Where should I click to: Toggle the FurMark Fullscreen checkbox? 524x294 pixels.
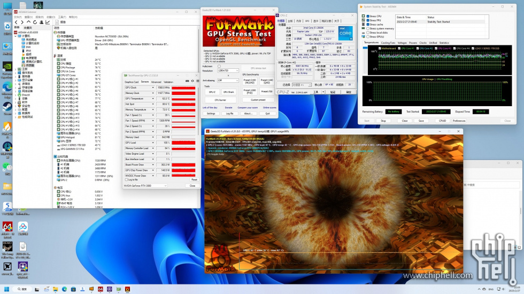219,66
